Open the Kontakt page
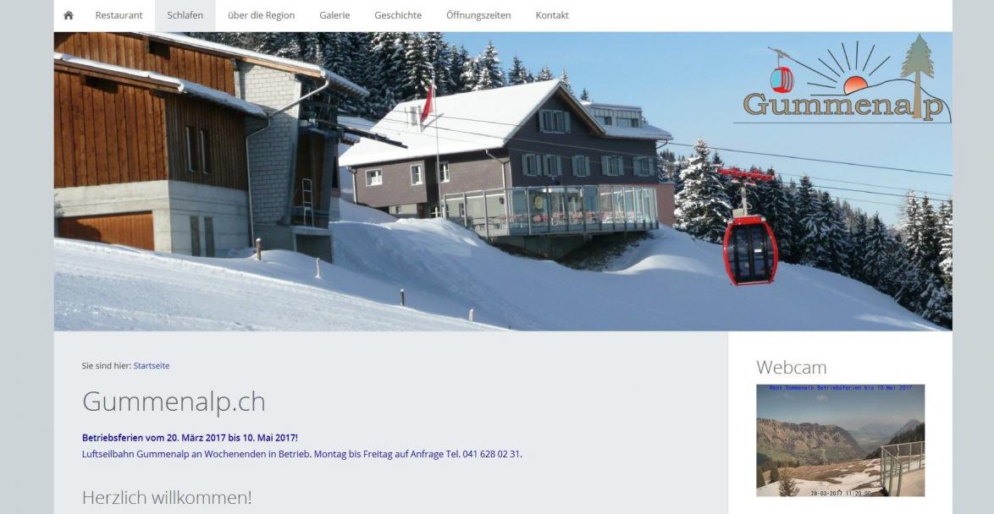The height and width of the screenshot is (514, 994). point(552,15)
